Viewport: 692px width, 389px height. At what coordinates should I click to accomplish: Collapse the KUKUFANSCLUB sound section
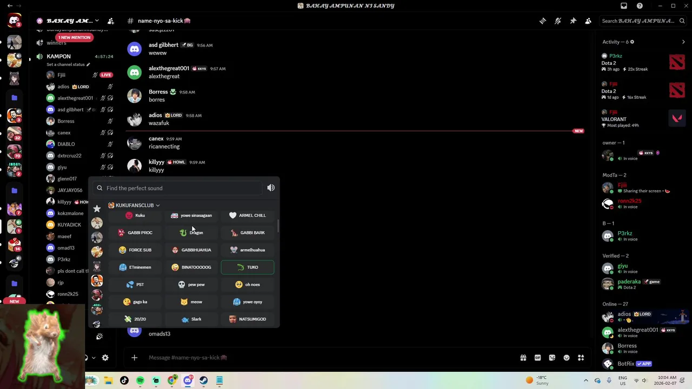[x=134, y=205]
